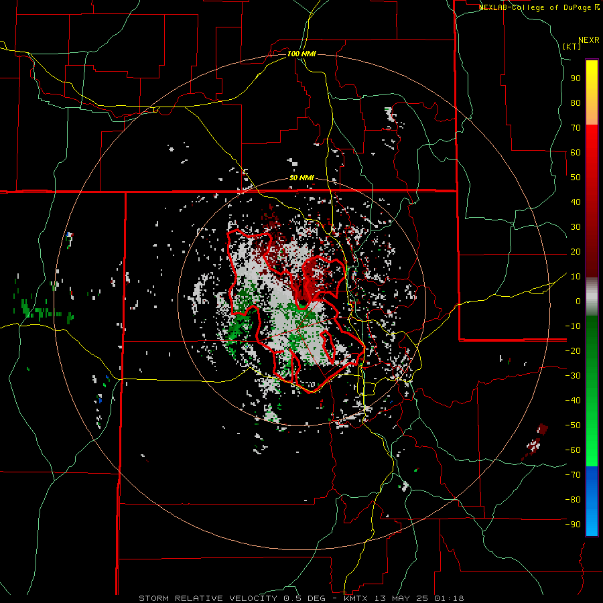This screenshot has height=603, width=603.
Task: Click the 0.5 DEG tilt text in the caption
Action: 305,598
